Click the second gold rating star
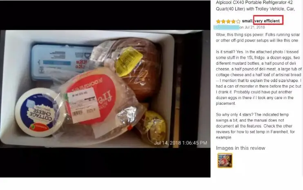This screenshot has width=303, height=190. pos(223,21)
